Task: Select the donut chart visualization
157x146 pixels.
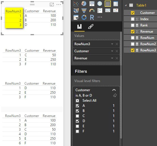Action: (x=84, y=17)
